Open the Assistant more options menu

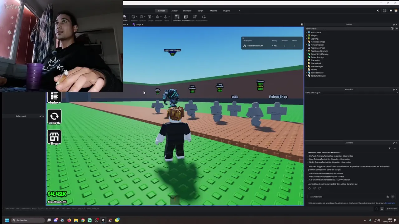pyautogui.click(x=395, y=148)
